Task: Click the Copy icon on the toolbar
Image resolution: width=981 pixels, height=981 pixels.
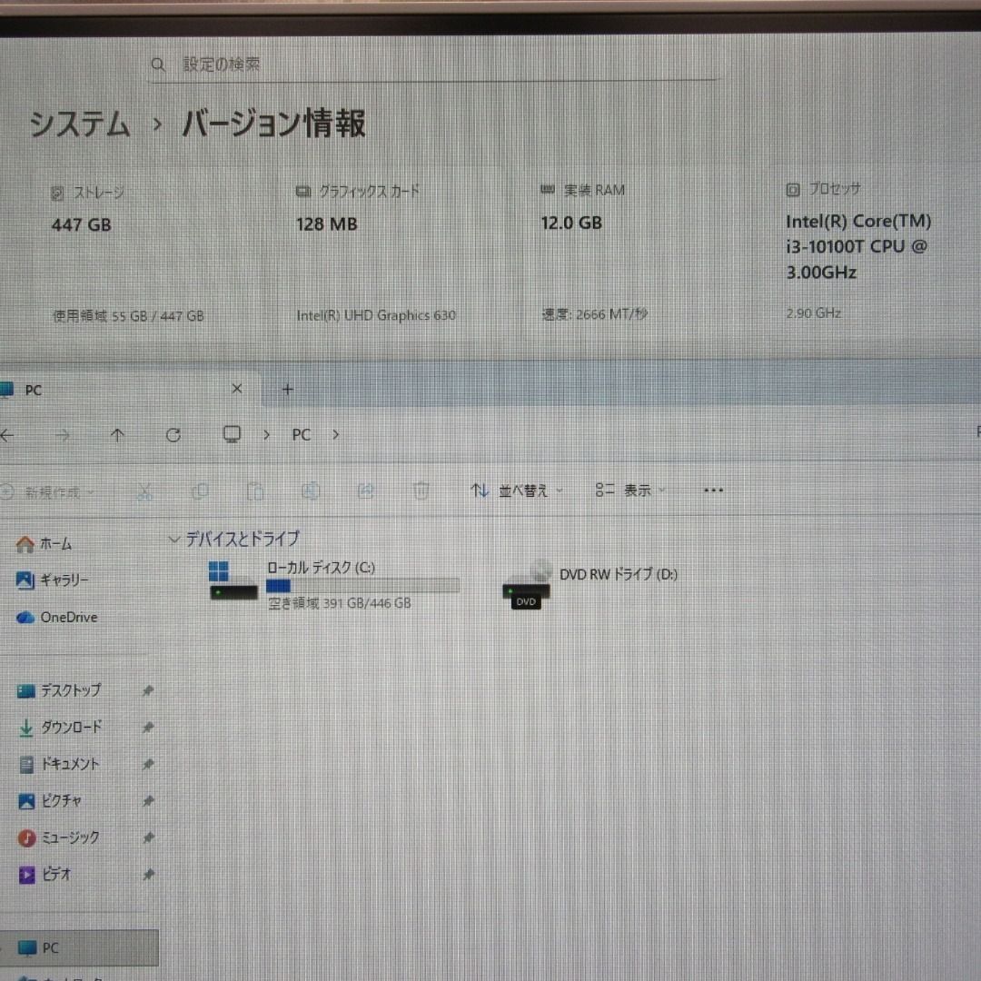Action: [200, 490]
